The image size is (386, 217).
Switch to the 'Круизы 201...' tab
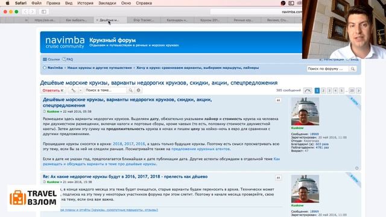(210, 20)
